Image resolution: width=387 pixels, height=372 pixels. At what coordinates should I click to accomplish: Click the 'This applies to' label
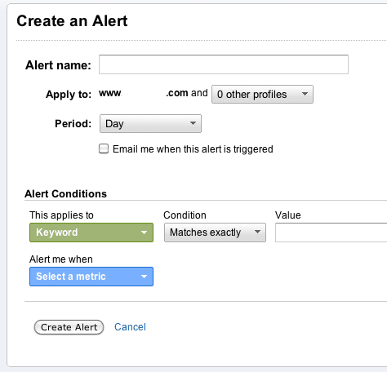[x=61, y=215]
